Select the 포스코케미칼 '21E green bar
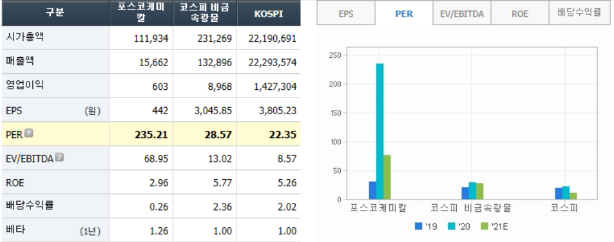The height and width of the screenshot is (242, 614). click(x=387, y=177)
